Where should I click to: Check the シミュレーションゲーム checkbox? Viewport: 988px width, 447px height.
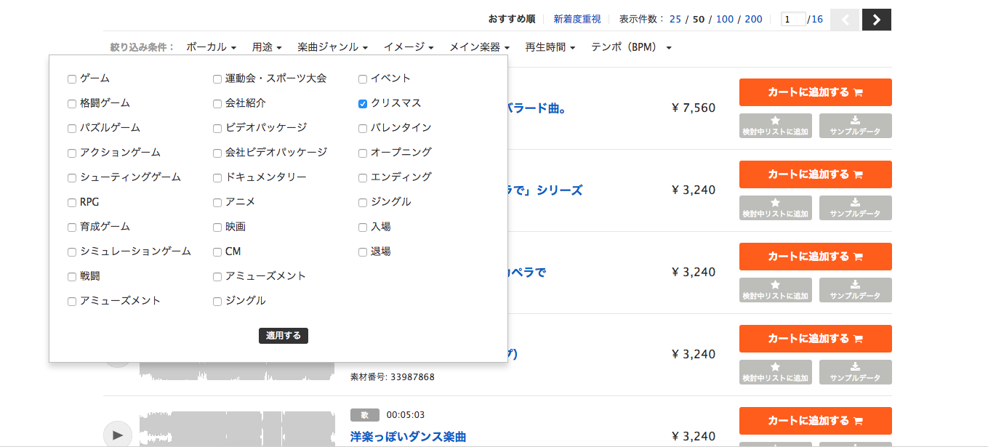point(72,252)
